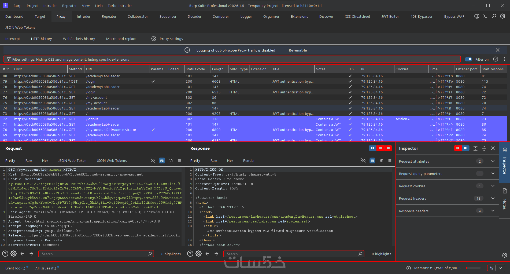Expand Request attributes section

[x=493, y=161]
